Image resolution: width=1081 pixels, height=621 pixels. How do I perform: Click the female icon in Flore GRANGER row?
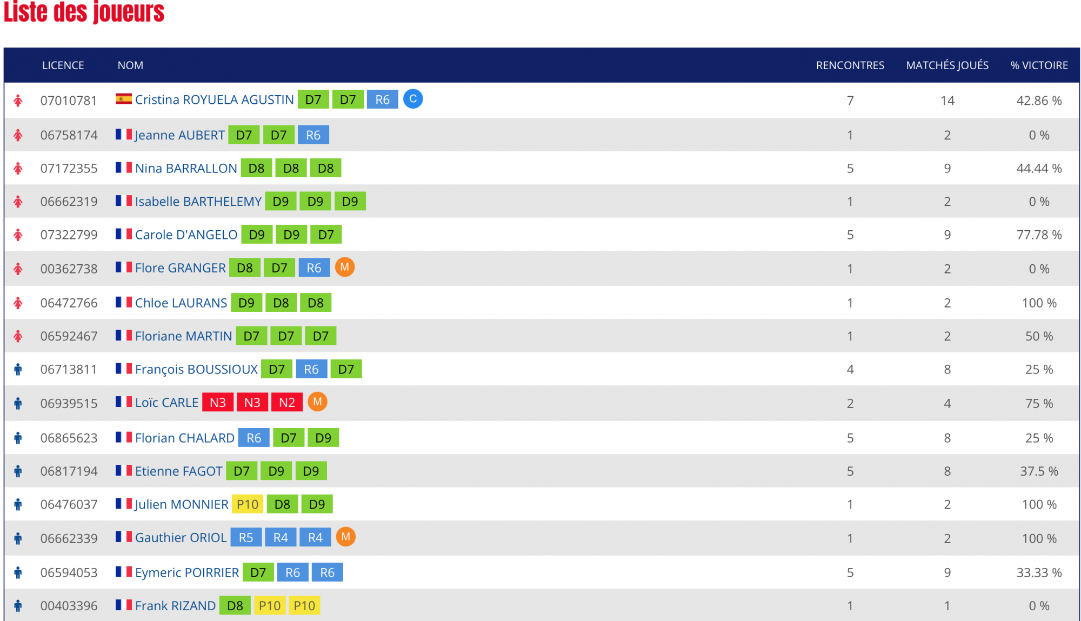(18, 269)
